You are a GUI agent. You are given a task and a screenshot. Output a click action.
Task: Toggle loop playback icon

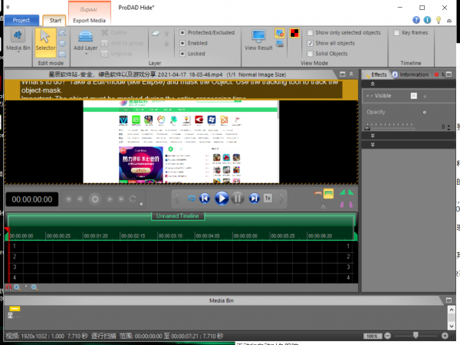(192, 199)
